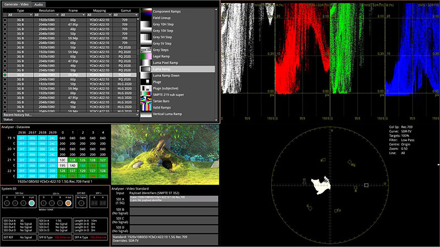The image size is (440, 247).
Task: Open the Type filter dropdown
Action: (20, 15)
